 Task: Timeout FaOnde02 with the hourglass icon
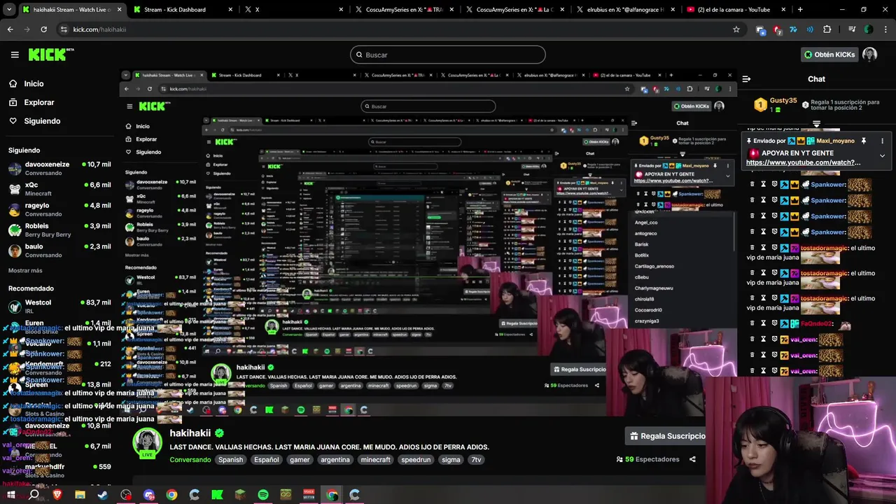pyautogui.click(x=764, y=323)
